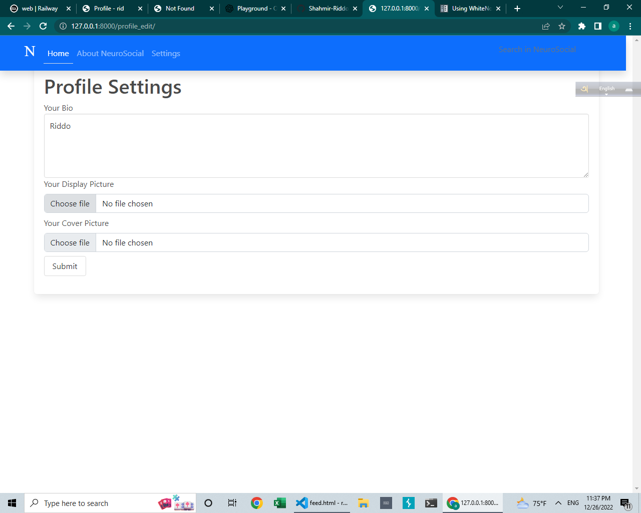Click the Bengali letter input icon
Viewport: 641px width, 513px height.
[584, 89]
